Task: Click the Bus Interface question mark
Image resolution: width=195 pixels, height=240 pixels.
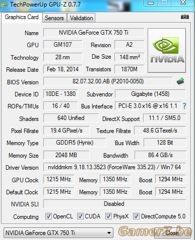Action: point(184,106)
